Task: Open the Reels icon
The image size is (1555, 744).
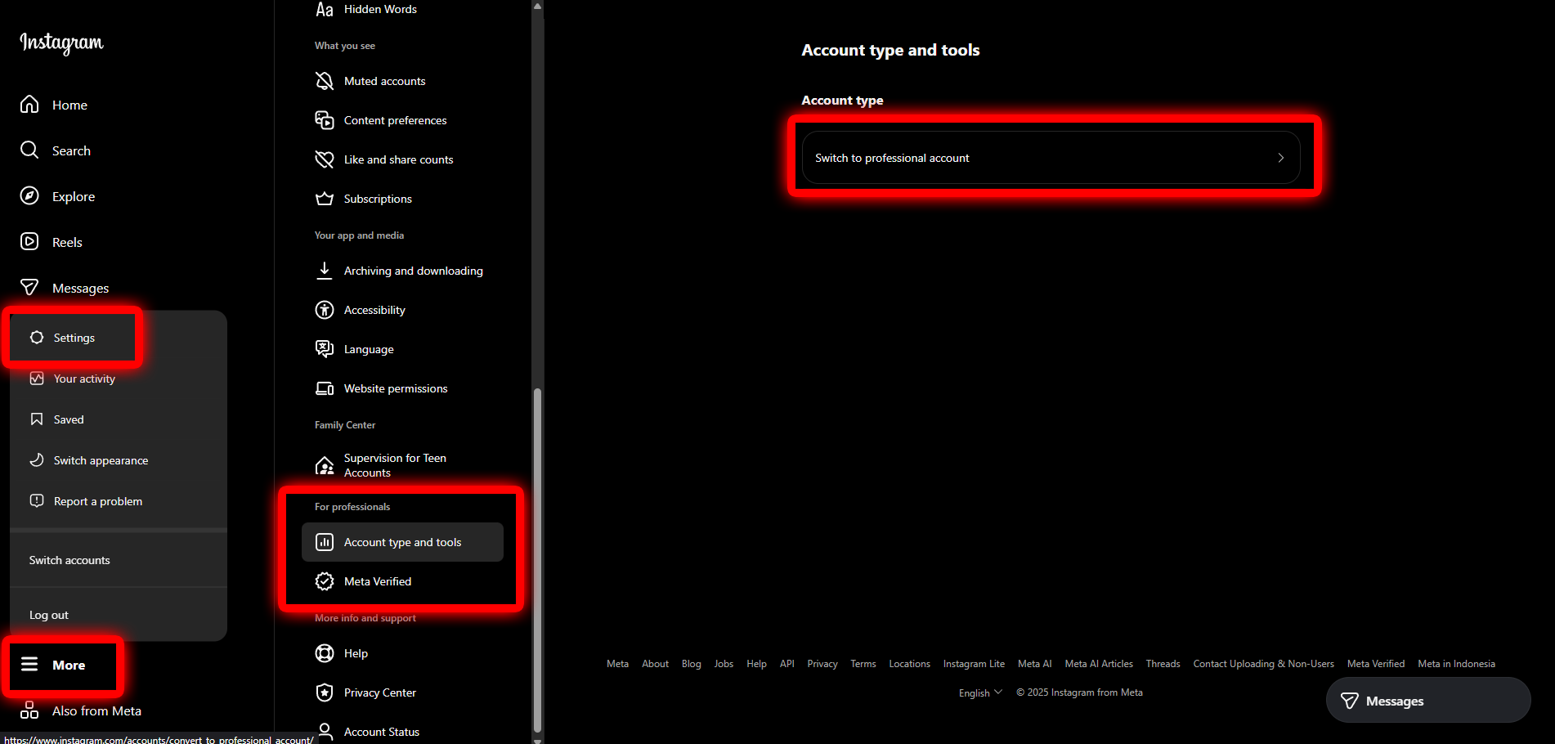Action: click(x=29, y=242)
